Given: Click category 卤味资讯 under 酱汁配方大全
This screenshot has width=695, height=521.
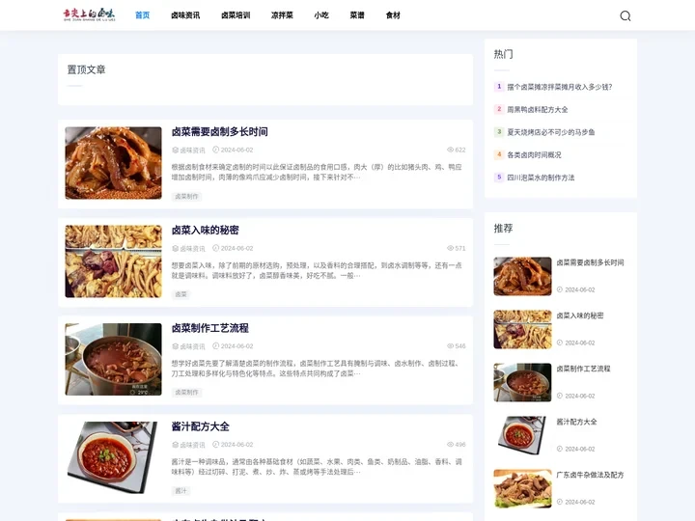Looking at the screenshot, I should [x=192, y=445].
